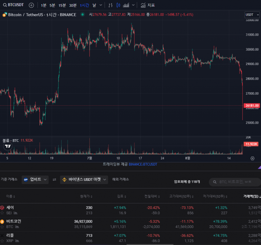Click the add symbol plus icon

coord(31,5)
